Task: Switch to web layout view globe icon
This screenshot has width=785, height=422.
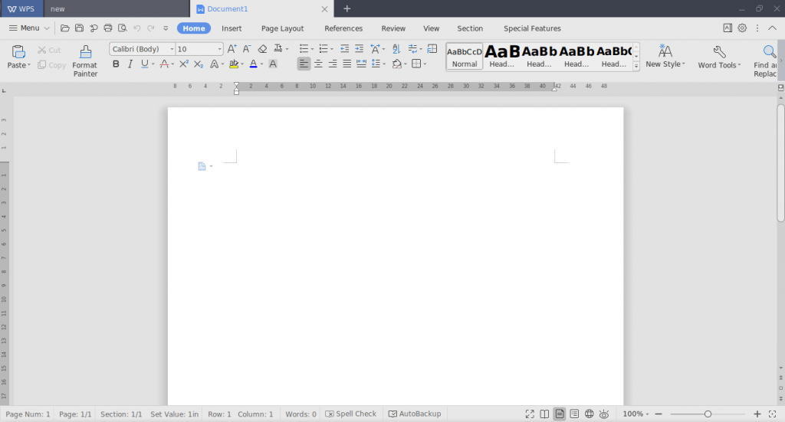Action: pos(590,414)
